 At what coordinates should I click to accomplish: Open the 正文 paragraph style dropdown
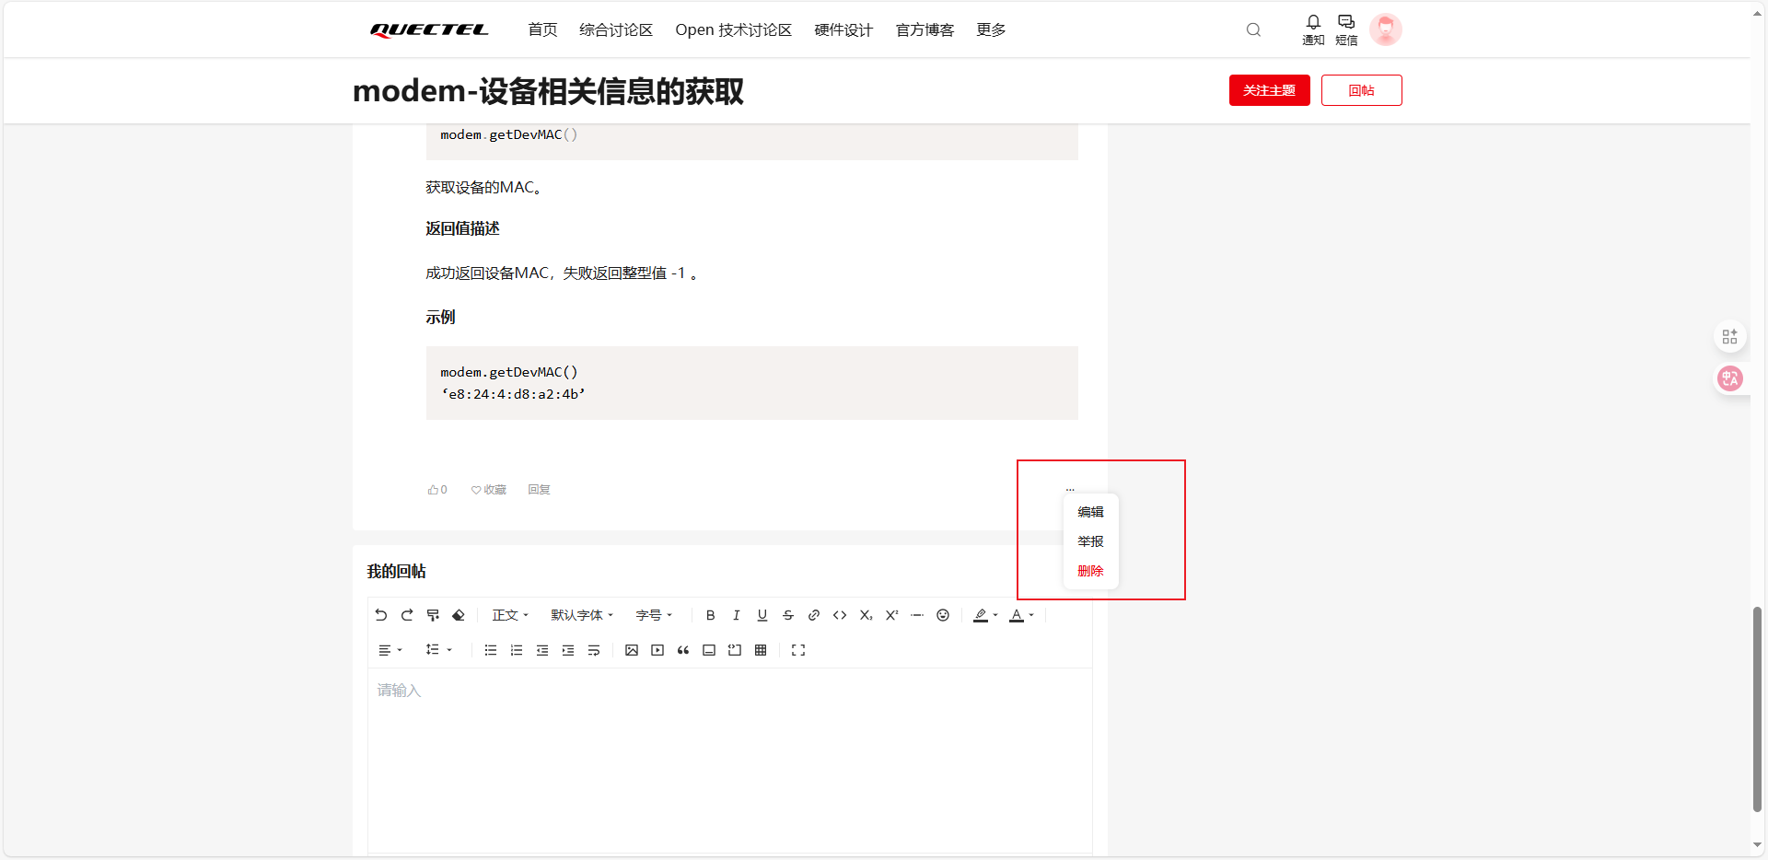pos(510,615)
